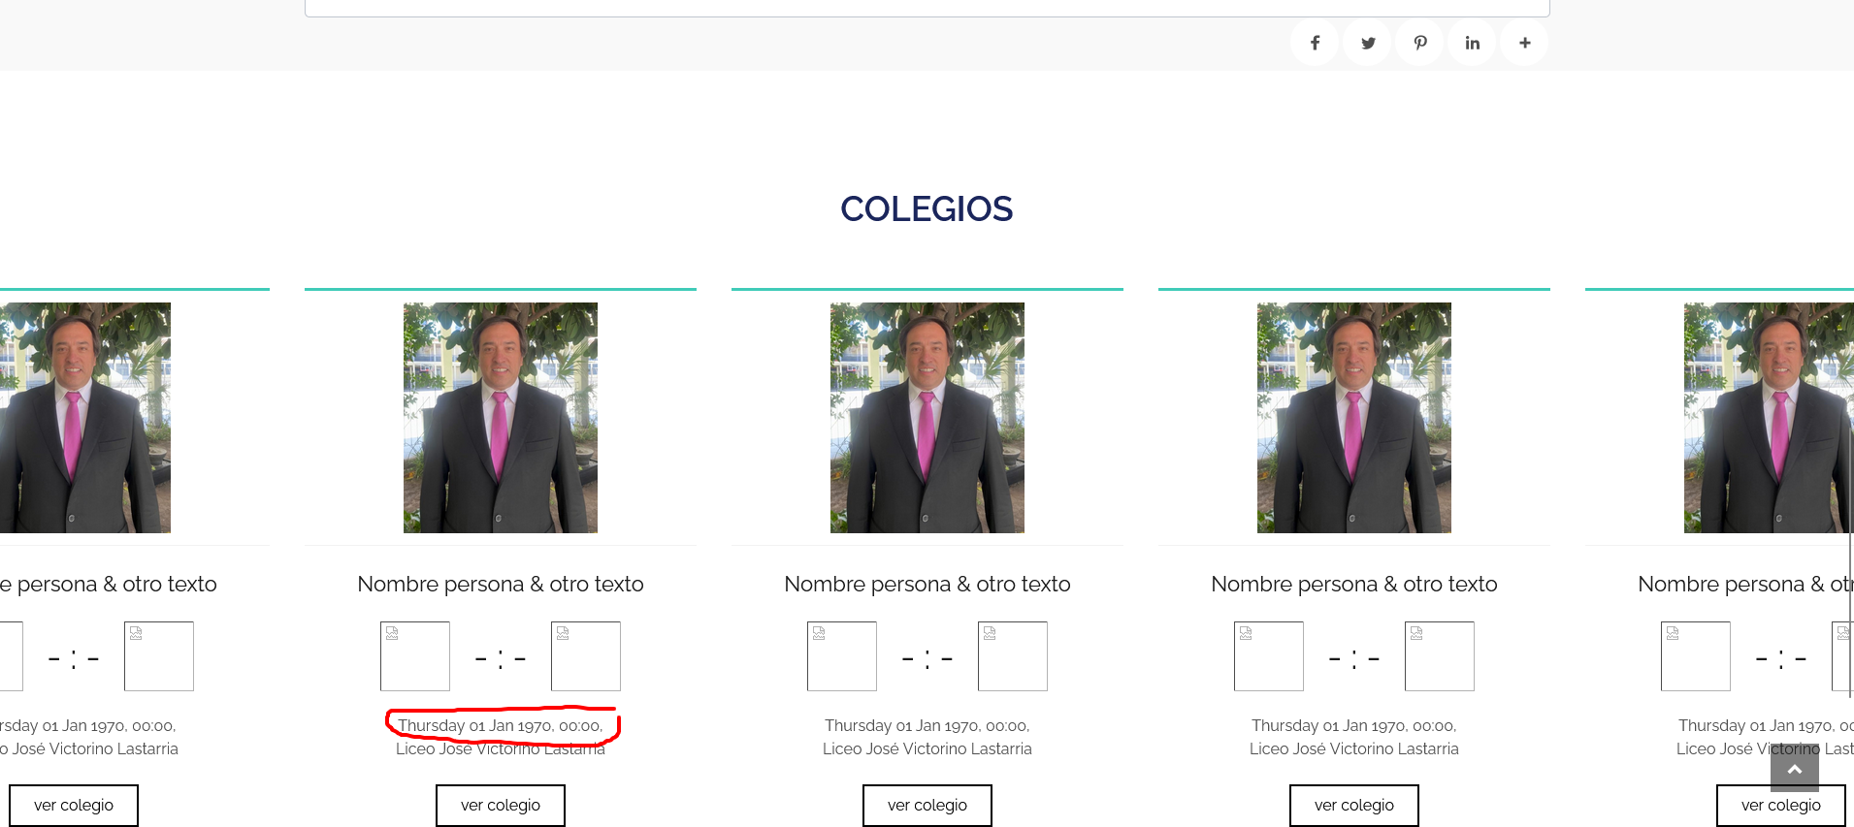
Task: Select "ver colegio" in the fourth card
Action: [x=1354, y=805]
